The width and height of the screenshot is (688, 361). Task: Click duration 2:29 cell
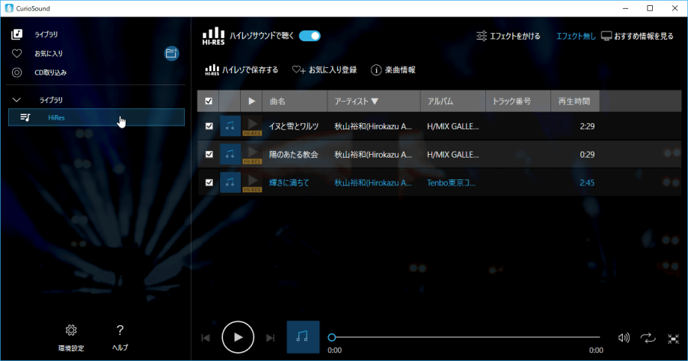587,126
